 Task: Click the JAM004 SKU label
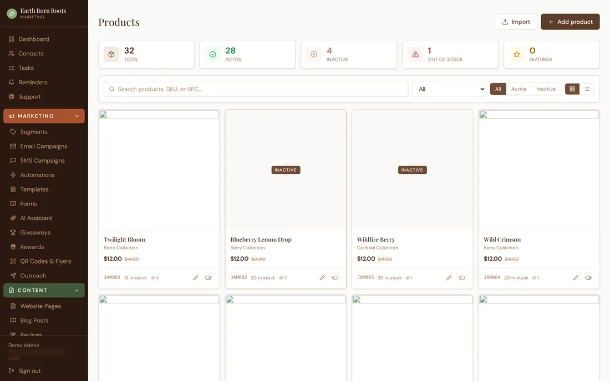492,277
